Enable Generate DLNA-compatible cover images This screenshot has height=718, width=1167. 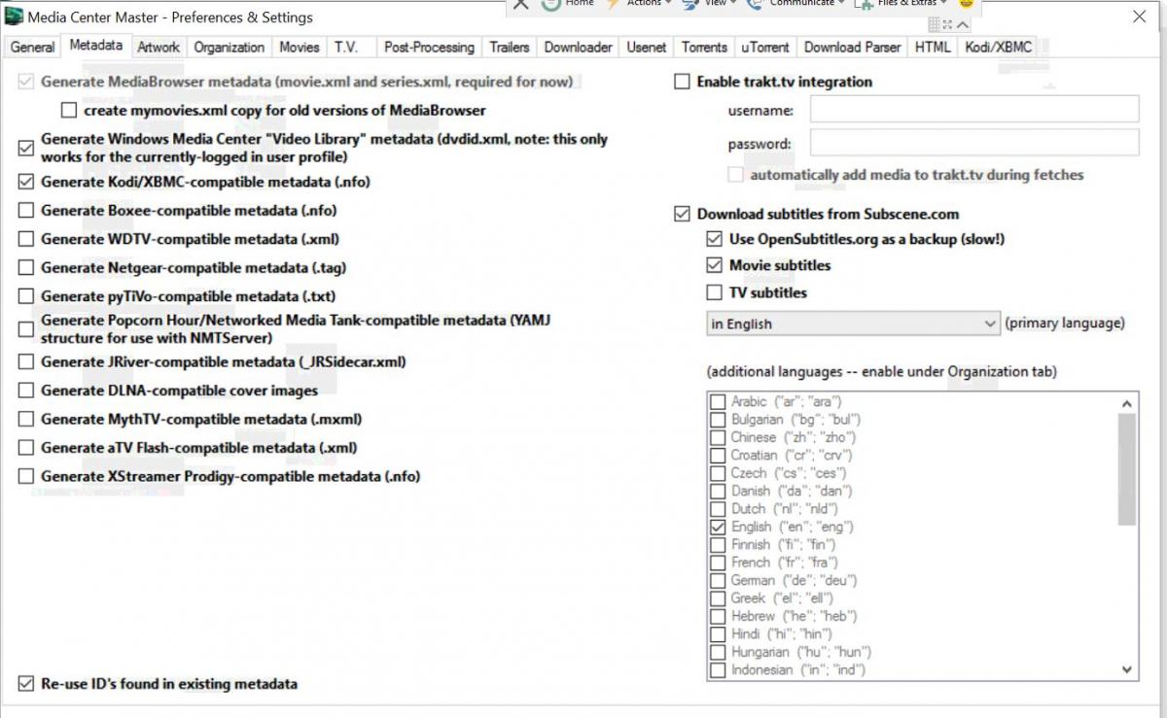pyautogui.click(x=25, y=391)
